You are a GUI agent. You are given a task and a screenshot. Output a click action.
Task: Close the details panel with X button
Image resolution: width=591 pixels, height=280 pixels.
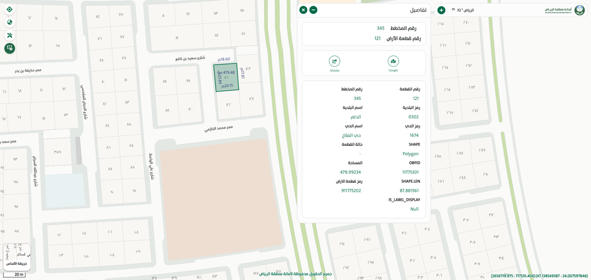[303, 10]
